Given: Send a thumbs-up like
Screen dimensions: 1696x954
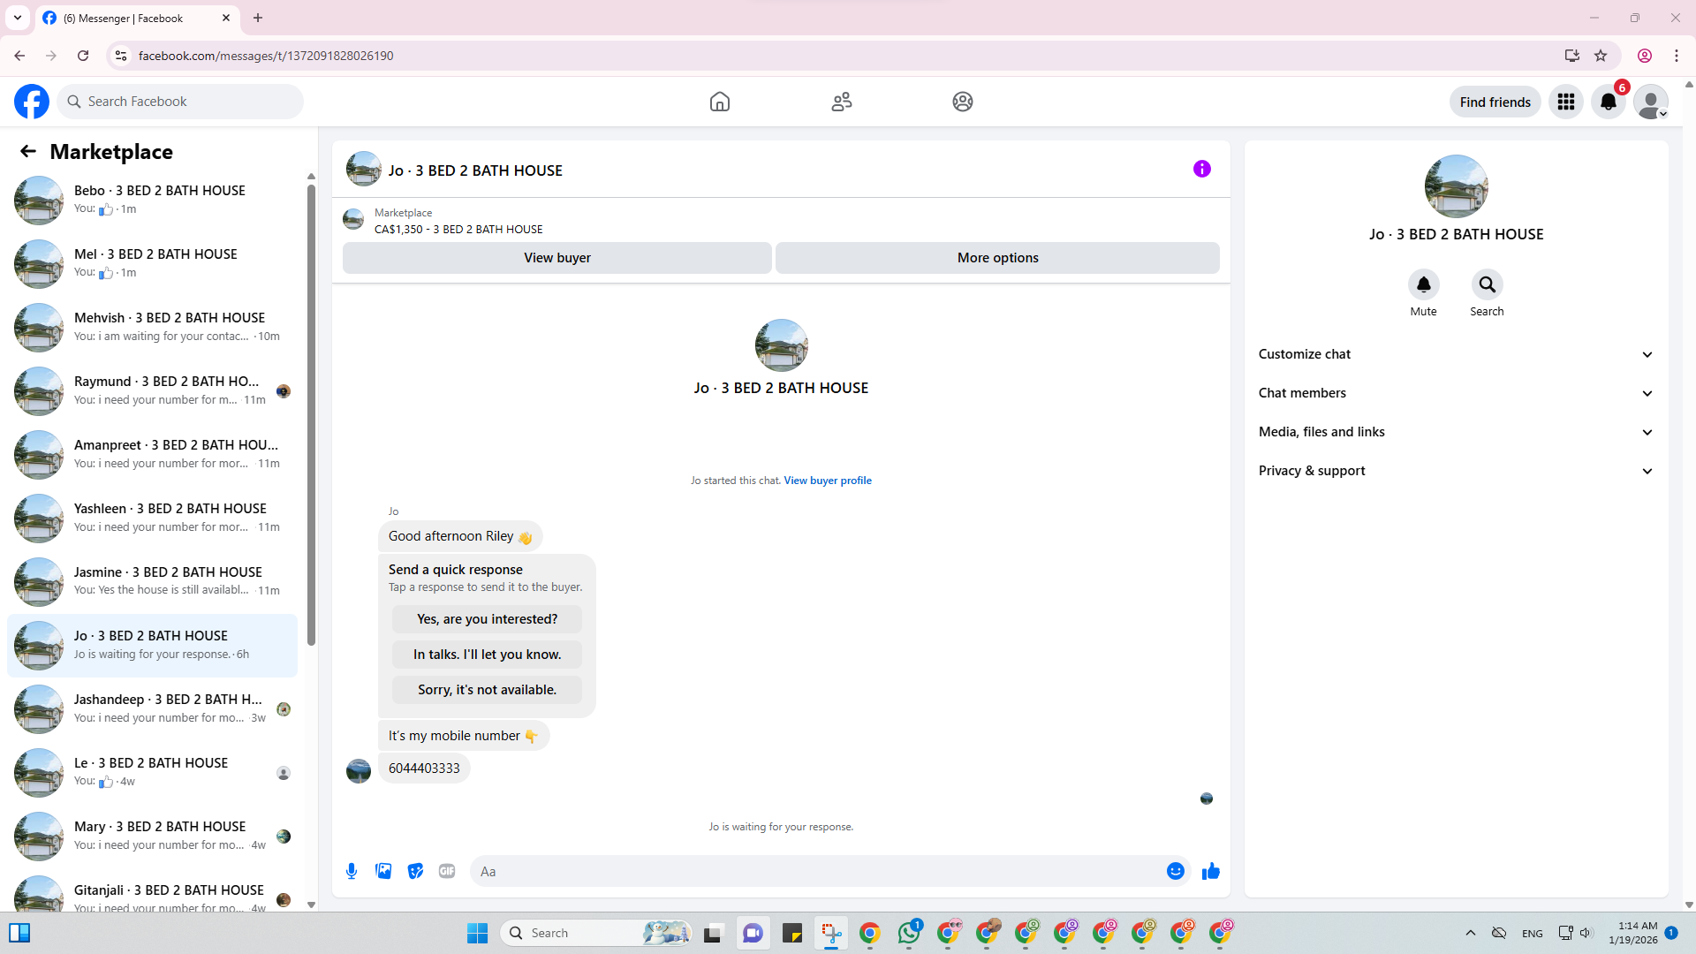Looking at the screenshot, I should (1211, 871).
